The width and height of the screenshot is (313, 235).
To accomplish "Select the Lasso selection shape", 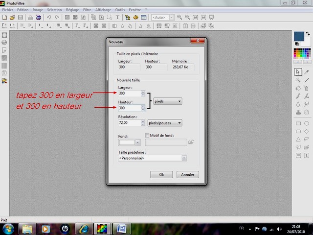I will coord(307,139).
